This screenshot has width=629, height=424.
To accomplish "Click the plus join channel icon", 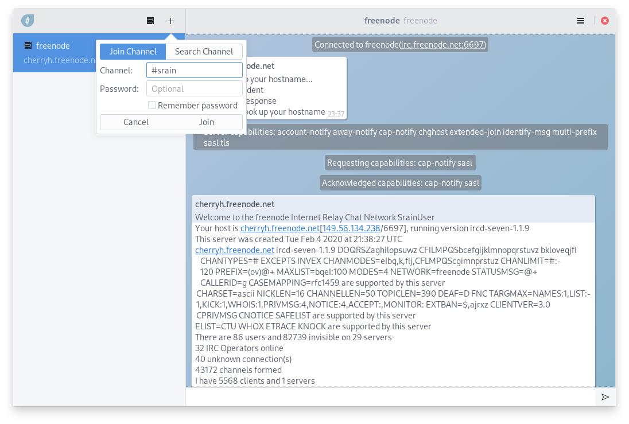I will pos(170,21).
